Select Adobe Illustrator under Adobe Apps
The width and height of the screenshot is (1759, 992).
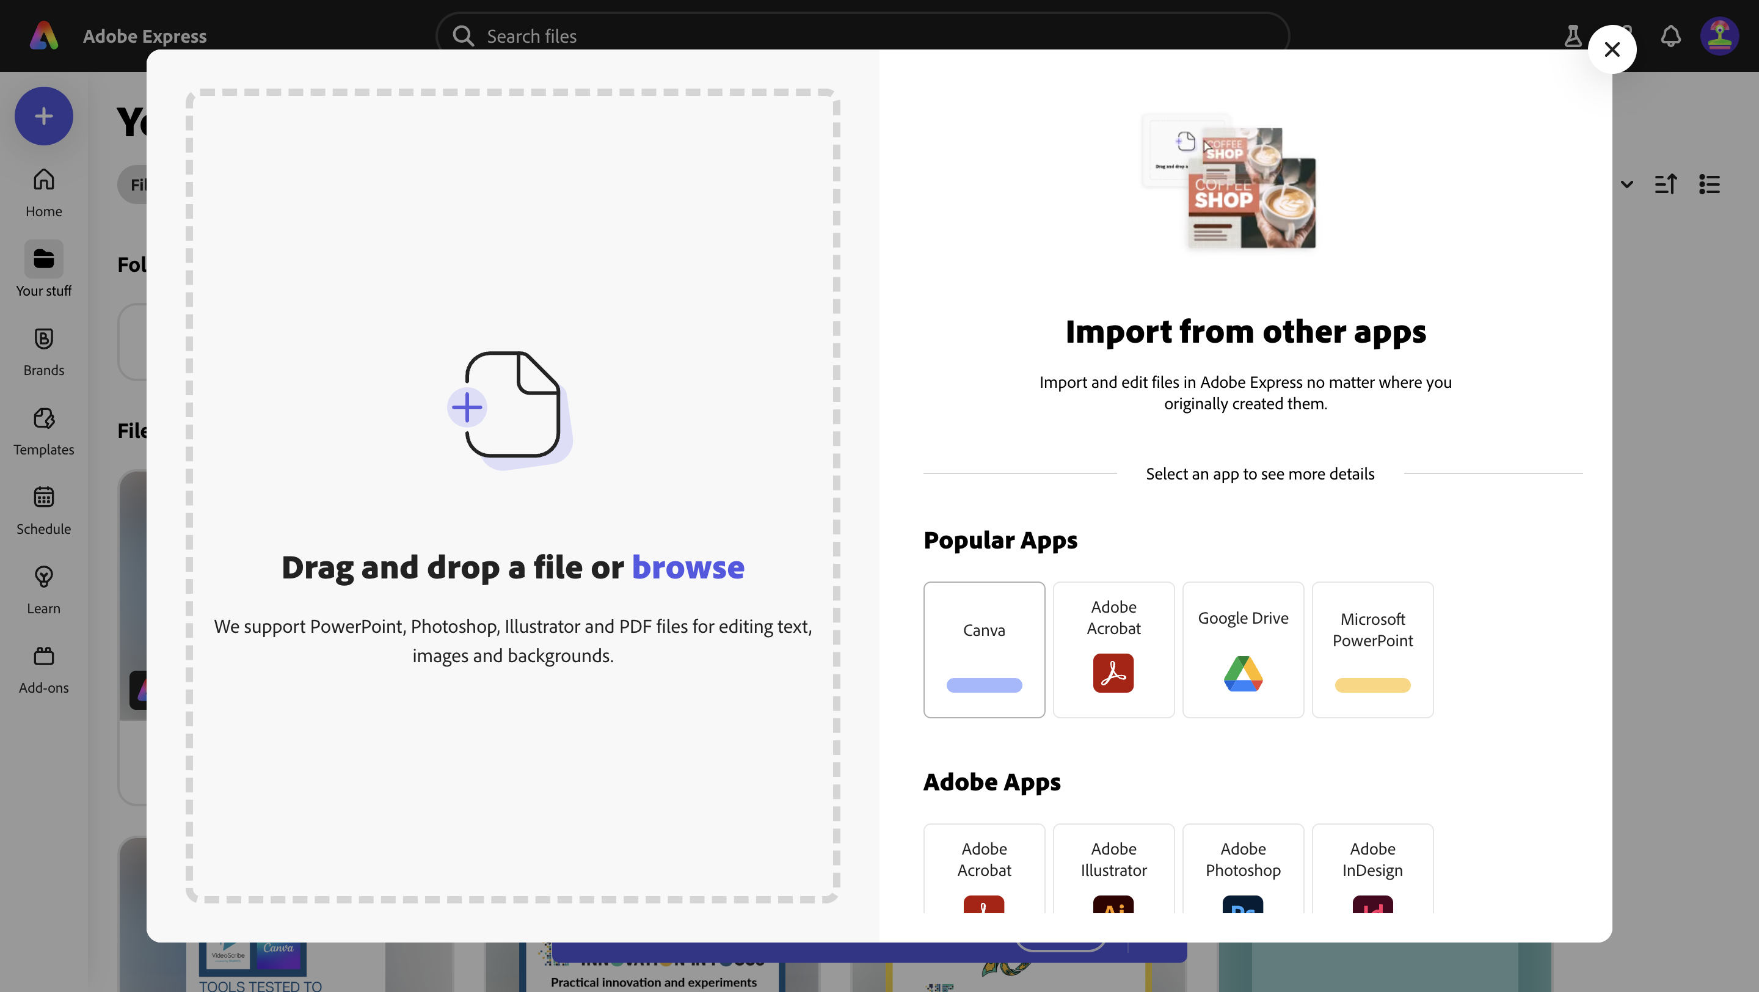coord(1113,869)
